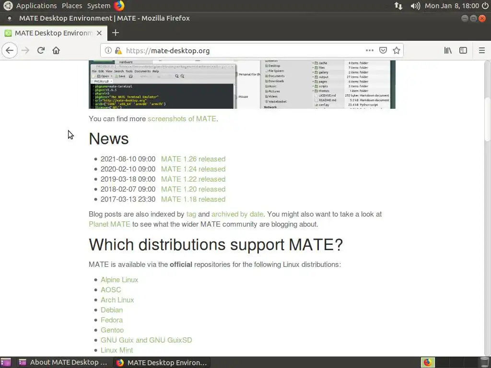
Task: Click the clock showing Mon Jan 8, 18:00
Action: point(452,6)
